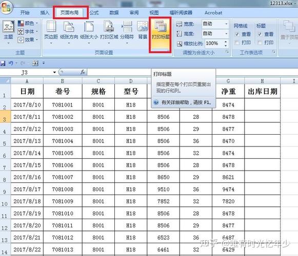Toggle 网格线 查看 checkbox
Viewport: 298px width, 256px height.
[237, 34]
